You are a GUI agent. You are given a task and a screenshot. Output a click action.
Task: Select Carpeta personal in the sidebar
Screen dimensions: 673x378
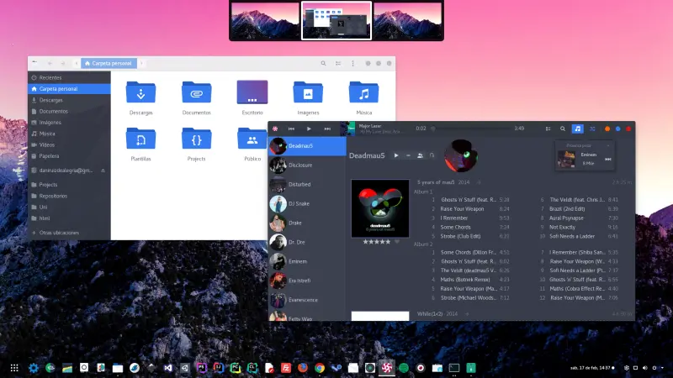[x=69, y=89]
